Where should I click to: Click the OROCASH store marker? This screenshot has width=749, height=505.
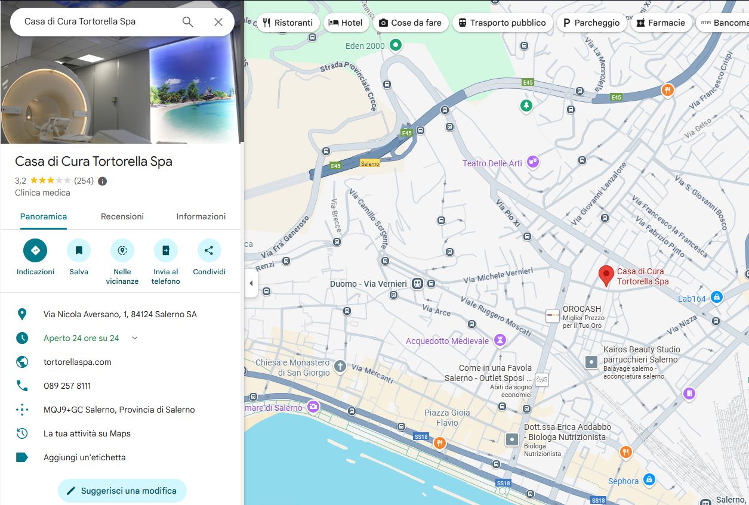[553, 315]
